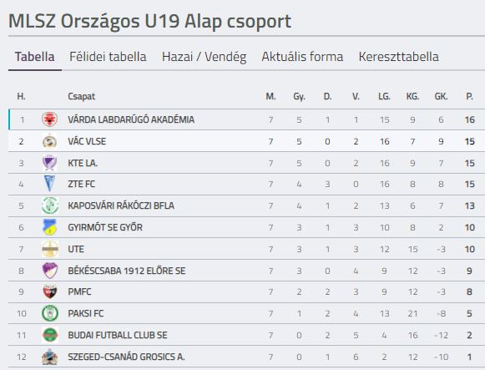
Task: Click the Békéscsaba 1912 Előre SE crest
Action: click(50, 271)
